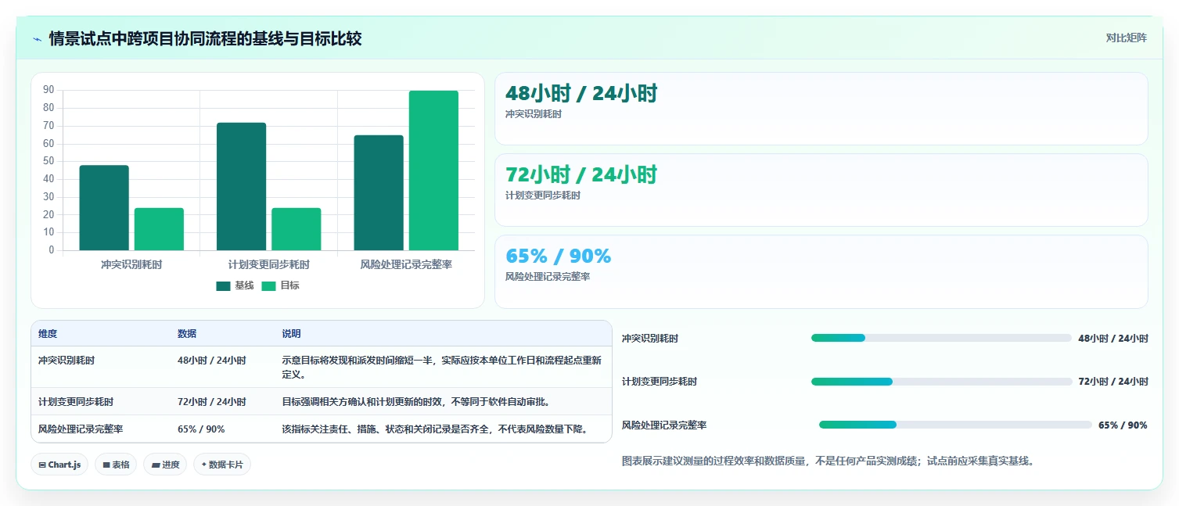Click progress value 65% / 90%
1179x506 pixels.
click(1123, 425)
